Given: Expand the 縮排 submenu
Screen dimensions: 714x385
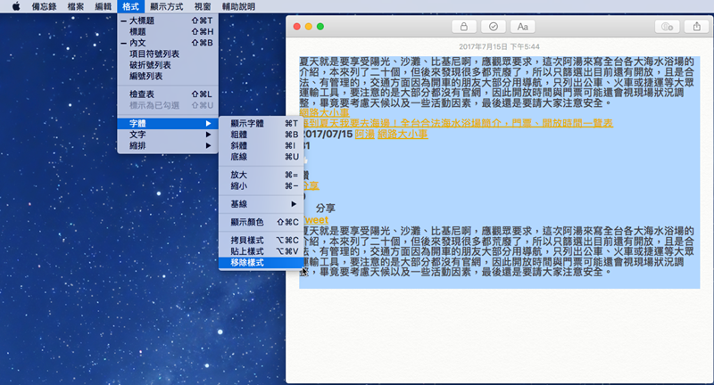Looking at the screenshot, I should (168, 145).
